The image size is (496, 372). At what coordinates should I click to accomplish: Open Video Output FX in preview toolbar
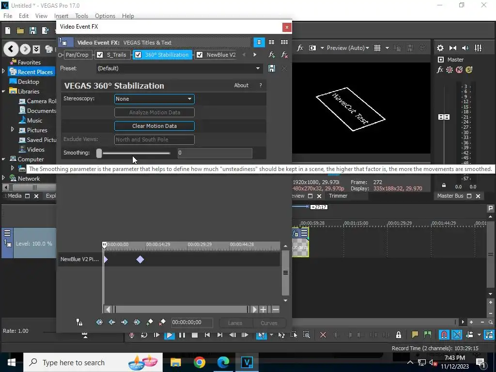[x=300, y=48]
